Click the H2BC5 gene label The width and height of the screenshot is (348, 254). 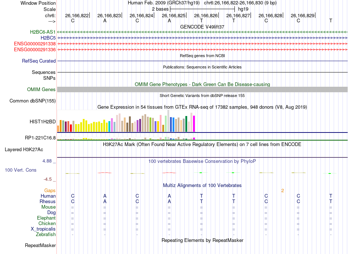pyautogui.click(x=48, y=38)
